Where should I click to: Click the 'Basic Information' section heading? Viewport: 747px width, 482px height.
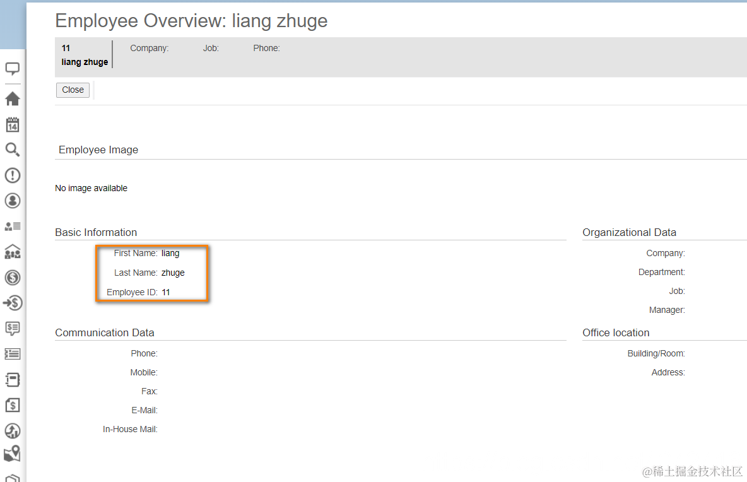click(x=96, y=232)
